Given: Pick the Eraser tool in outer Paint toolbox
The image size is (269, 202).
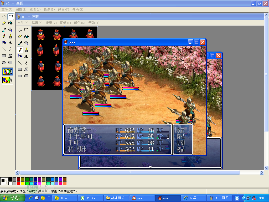Looking at the screenshot, I should coord(4,23).
